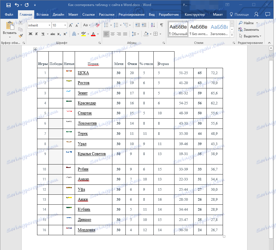Copy selection with the copy icon
276x250 pixels.
[21, 29]
